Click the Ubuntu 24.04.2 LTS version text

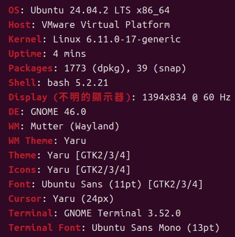click(81, 10)
